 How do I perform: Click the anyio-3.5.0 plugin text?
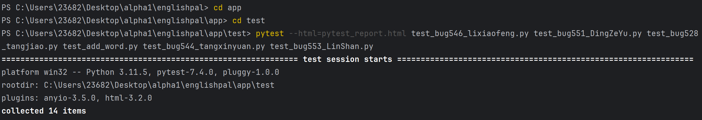pyautogui.click(x=70, y=98)
